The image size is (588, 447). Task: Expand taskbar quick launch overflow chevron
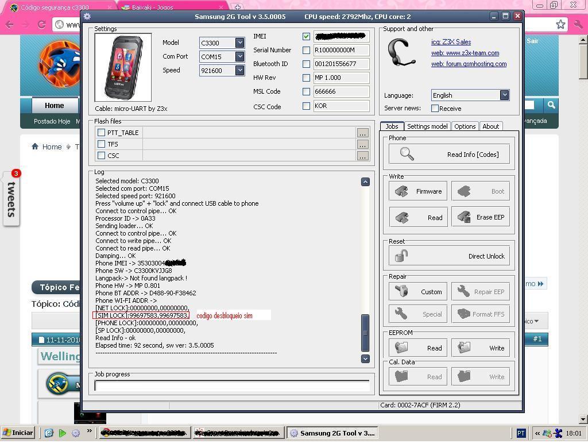89,431
